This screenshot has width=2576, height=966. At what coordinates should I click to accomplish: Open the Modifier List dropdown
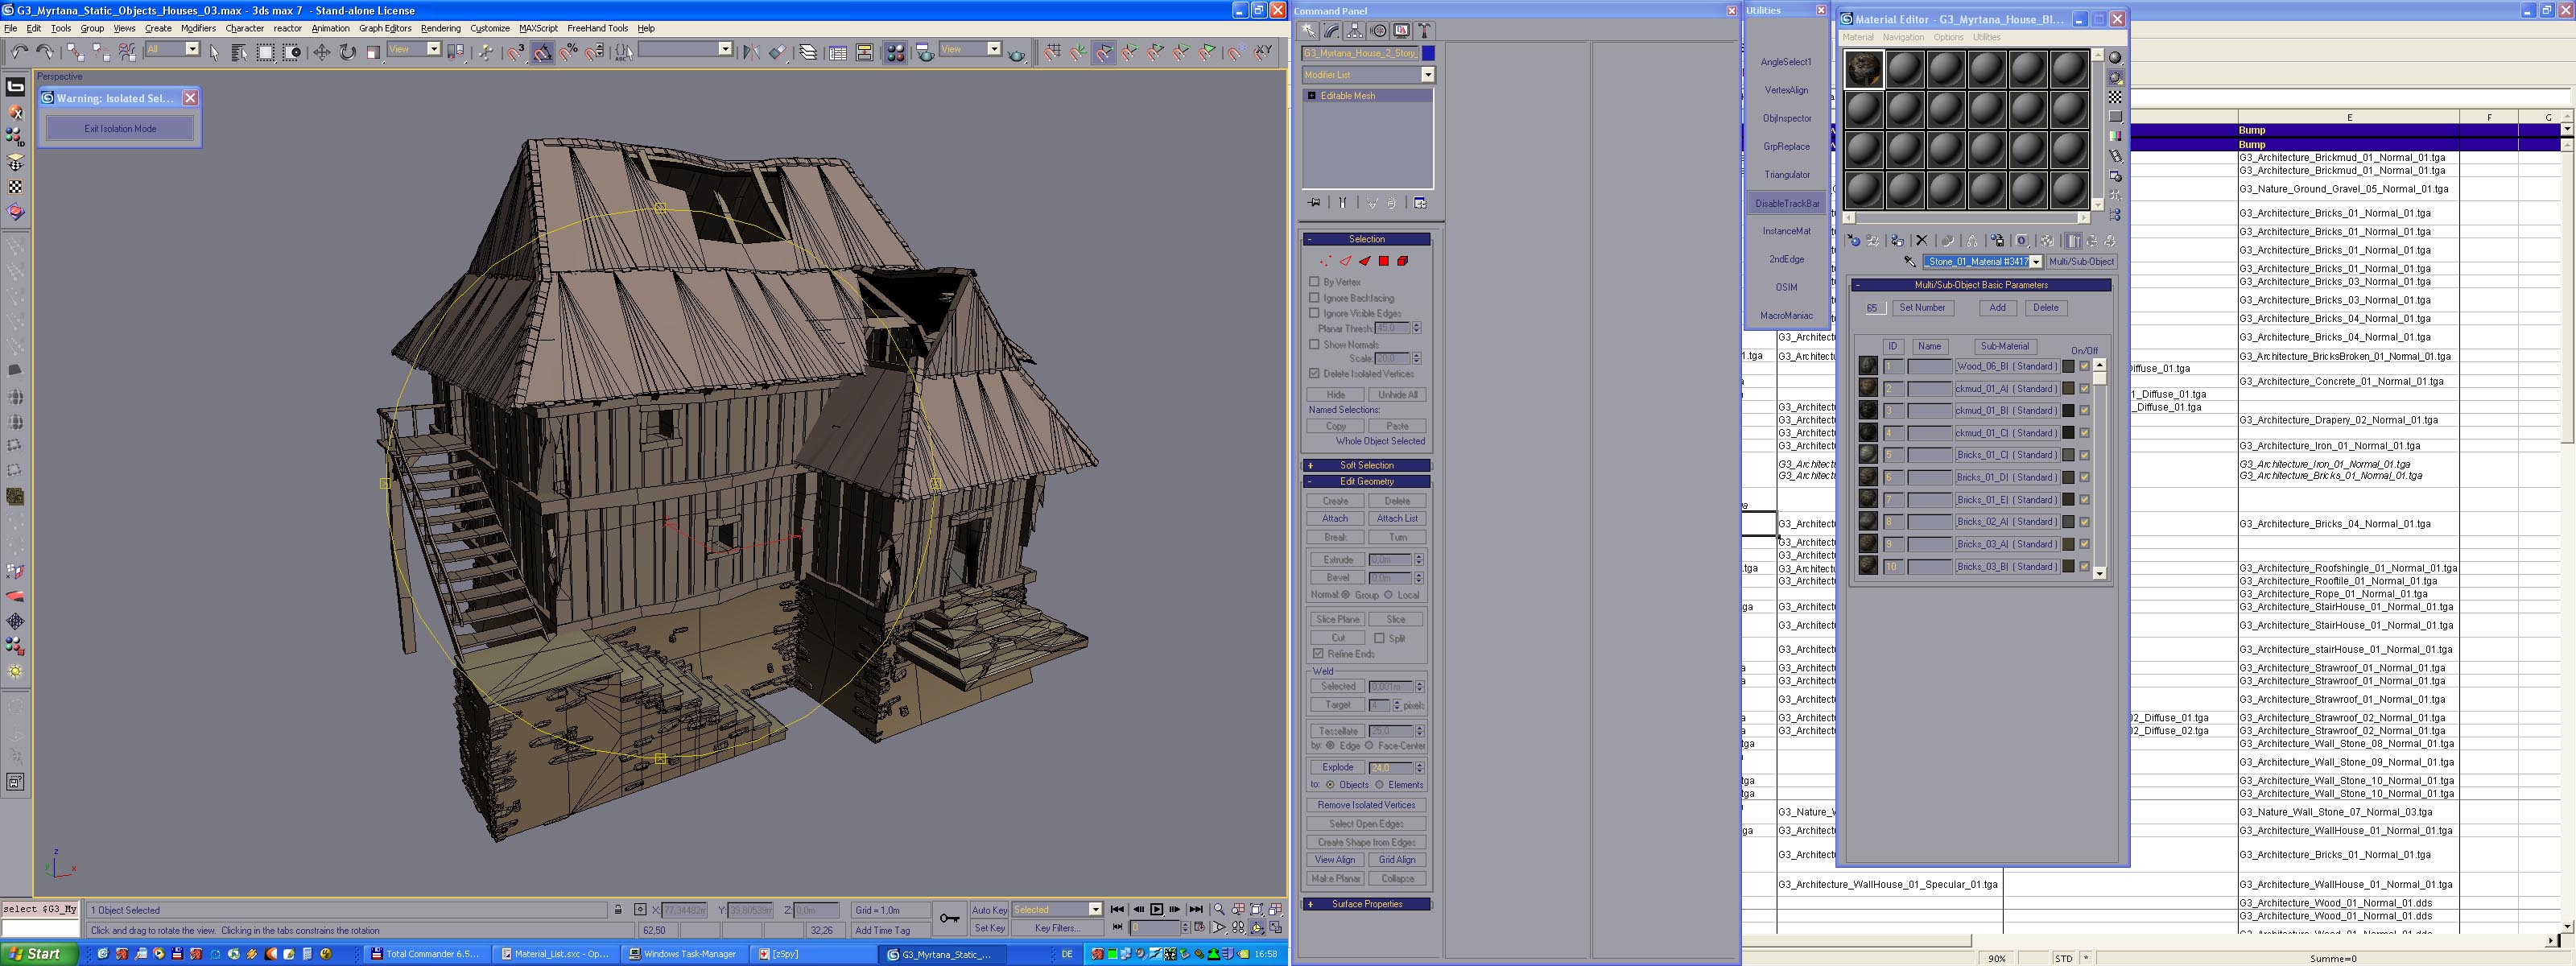[x=1427, y=75]
